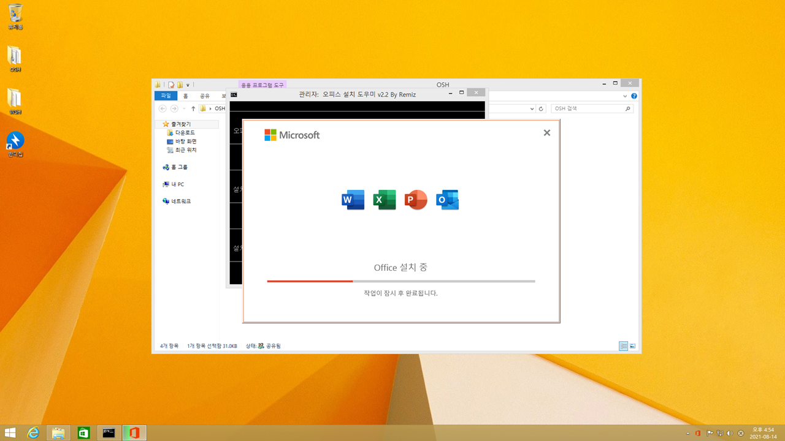This screenshot has width=785, height=441.
Task: Open 다운로드 in navigation pane
Action: (x=185, y=133)
